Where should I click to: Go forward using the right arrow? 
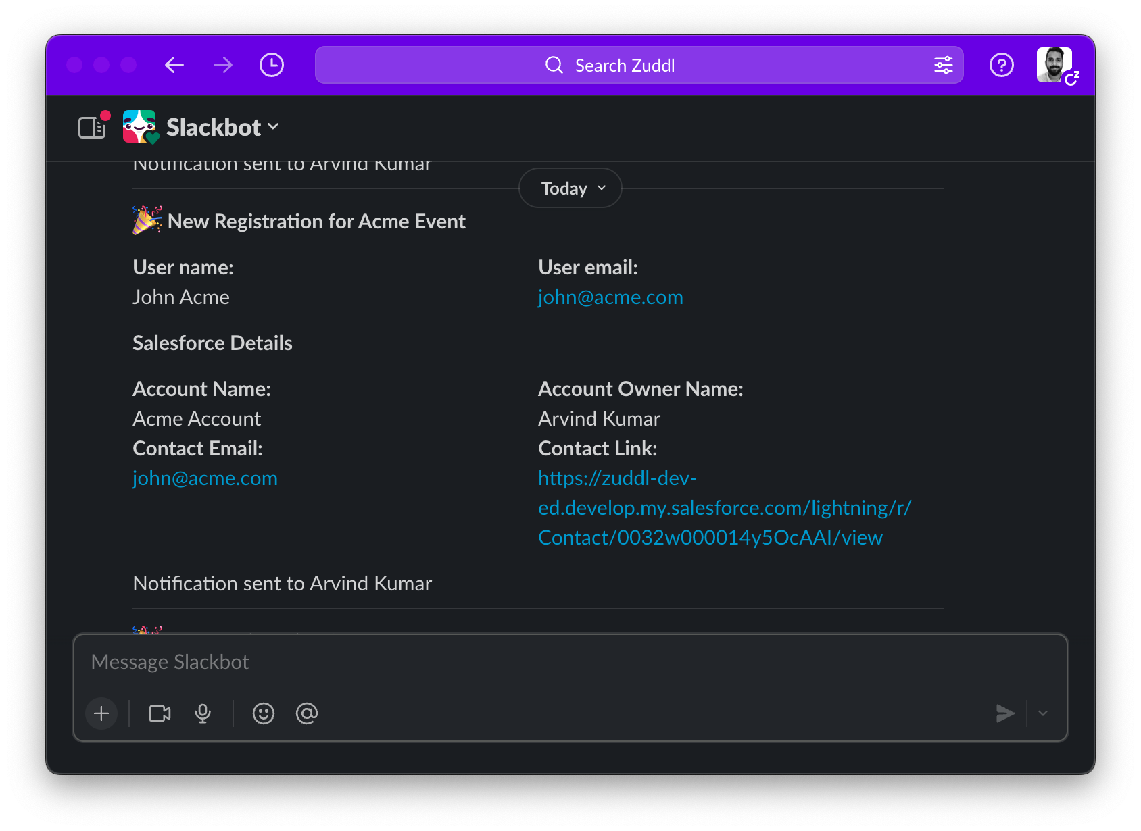(222, 65)
